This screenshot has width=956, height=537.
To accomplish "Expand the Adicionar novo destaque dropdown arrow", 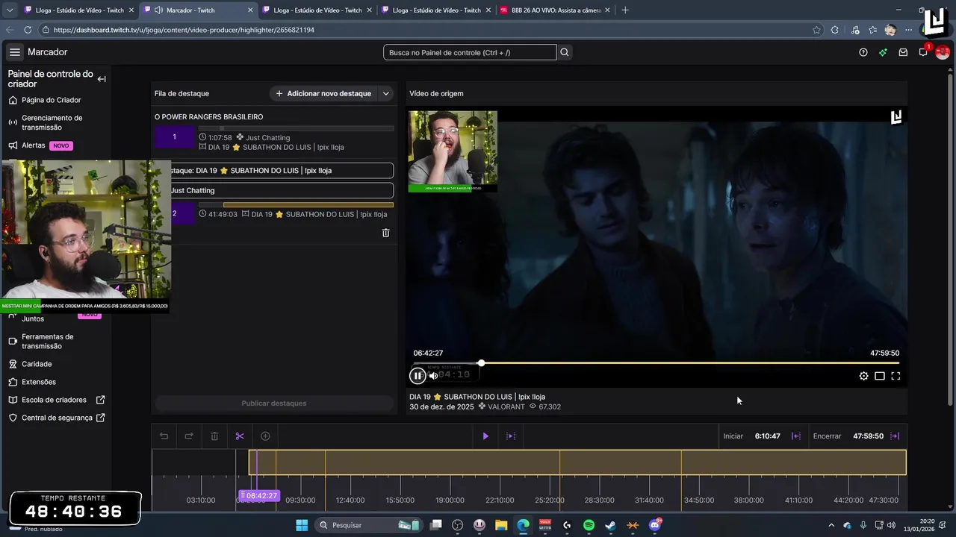I will click(x=385, y=94).
